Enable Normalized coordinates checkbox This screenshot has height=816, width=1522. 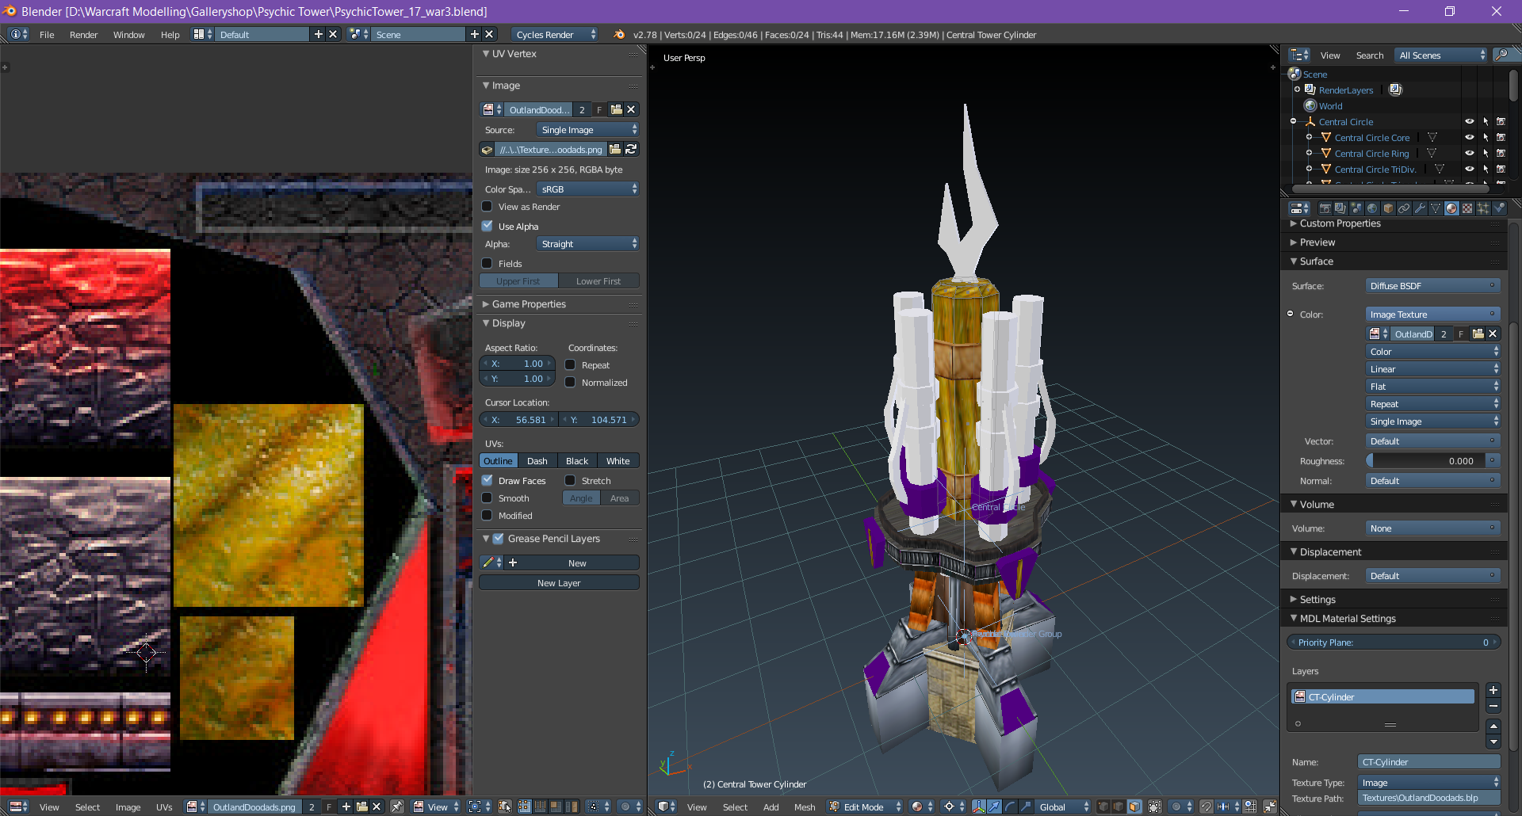click(x=570, y=382)
